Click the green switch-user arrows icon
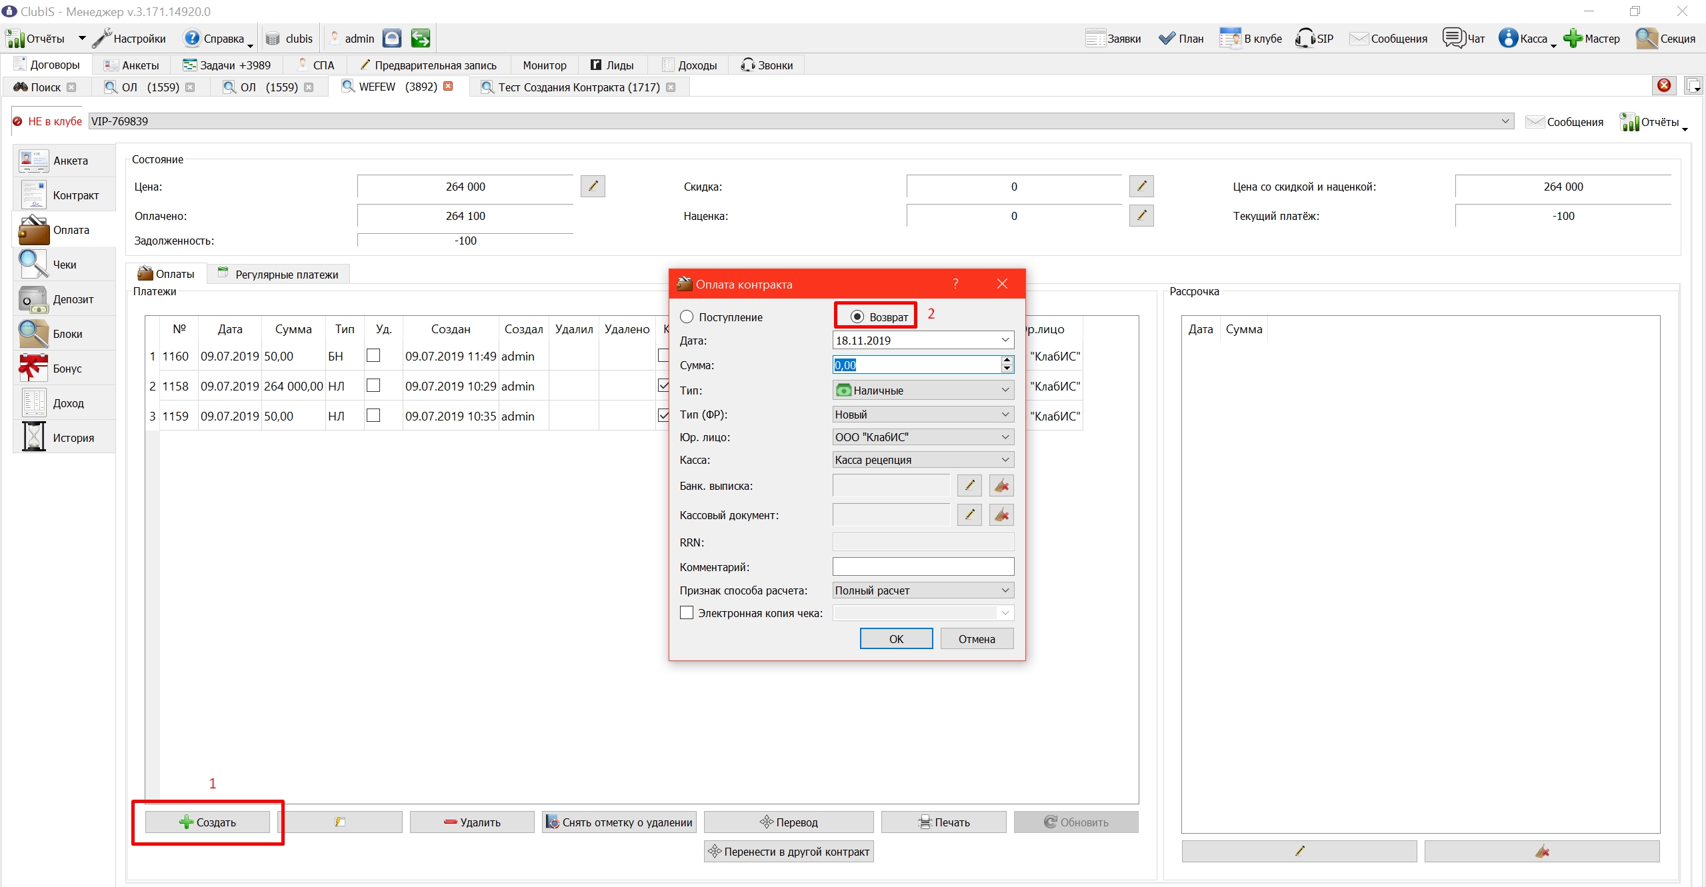Image resolution: width=1706 pixels, height=887 pixels. 420,38
